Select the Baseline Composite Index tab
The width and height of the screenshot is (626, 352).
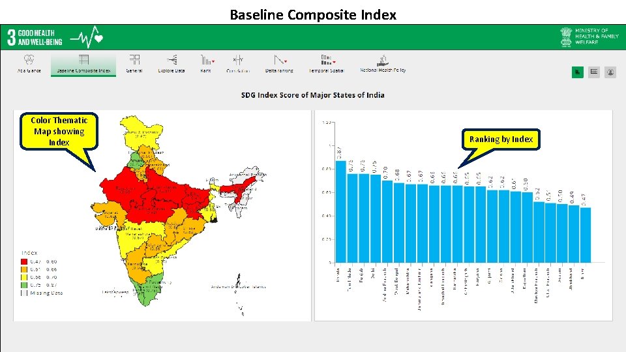click(x=83, y=64)
